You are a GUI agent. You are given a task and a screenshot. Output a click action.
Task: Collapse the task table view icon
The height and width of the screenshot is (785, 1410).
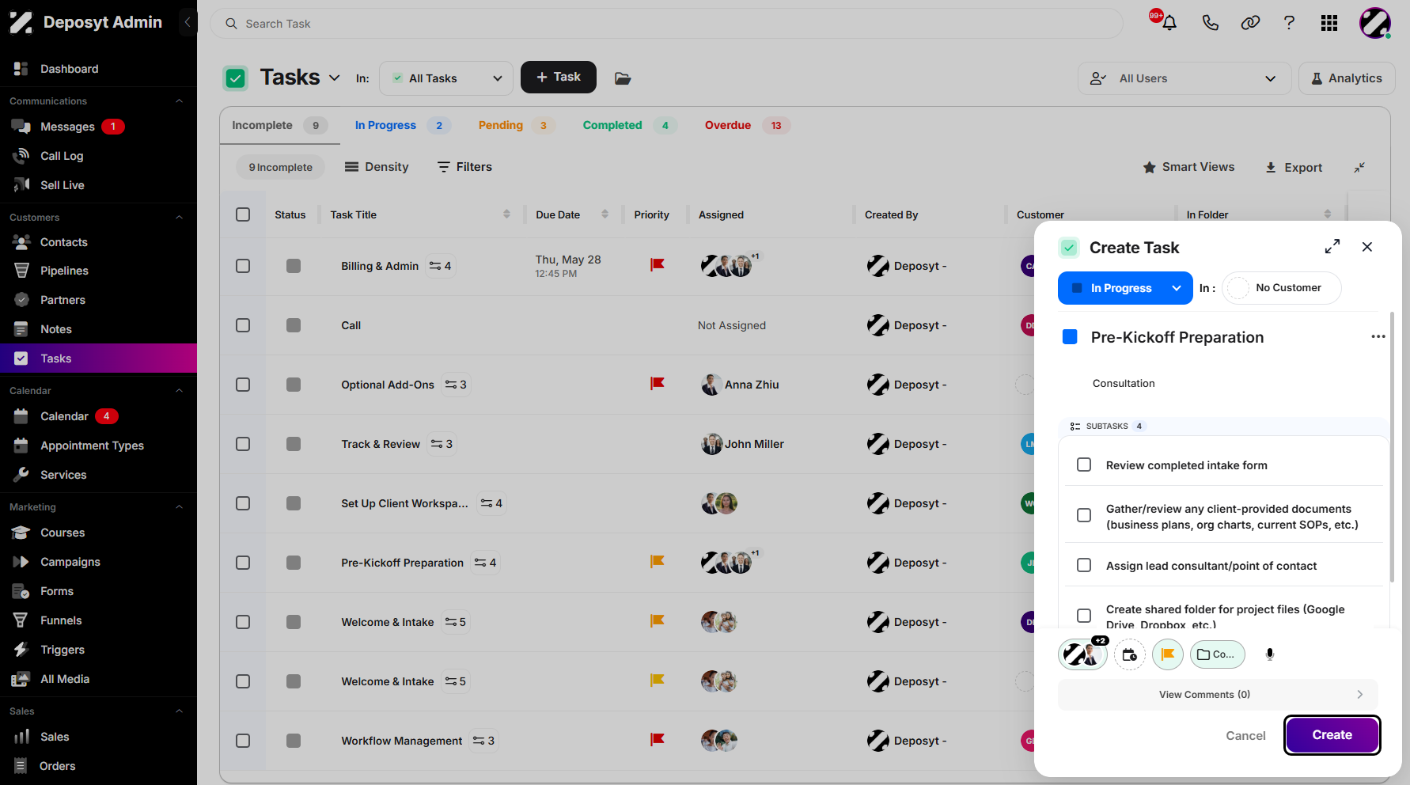coord(1359,168)
